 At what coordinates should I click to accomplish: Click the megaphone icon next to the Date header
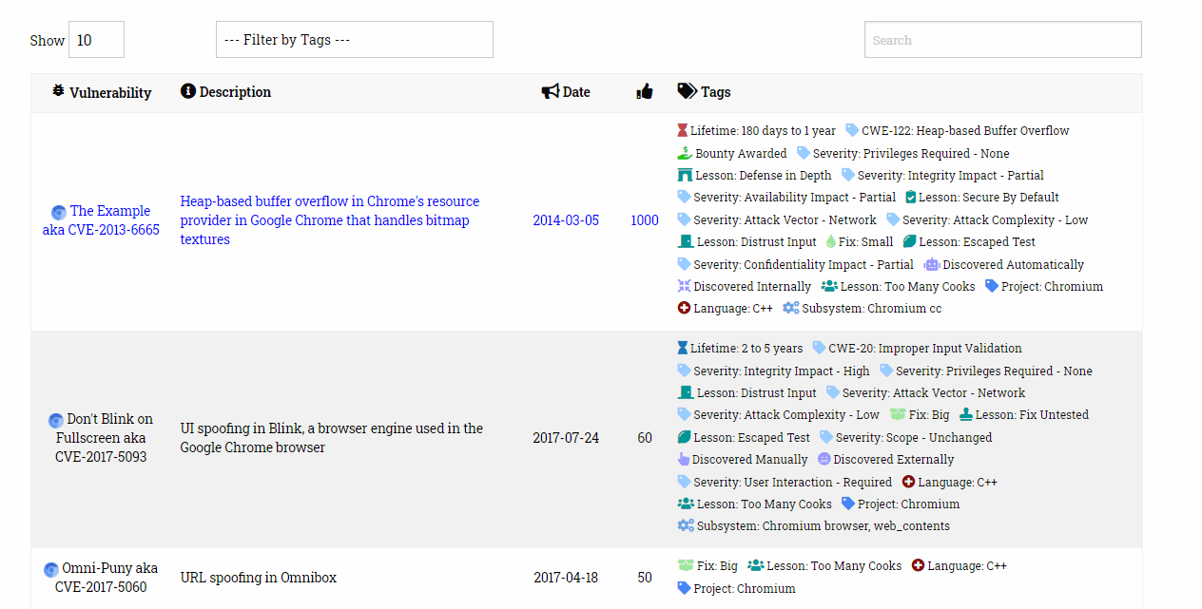548,90
